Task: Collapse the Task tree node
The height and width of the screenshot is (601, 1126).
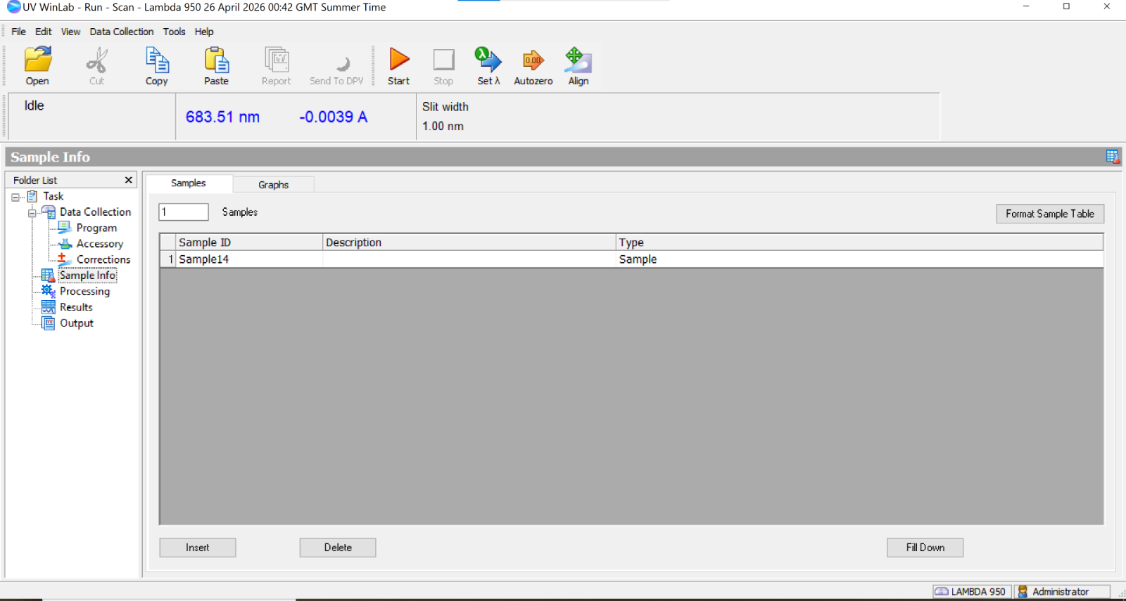Action: click(x=15, y=198)
